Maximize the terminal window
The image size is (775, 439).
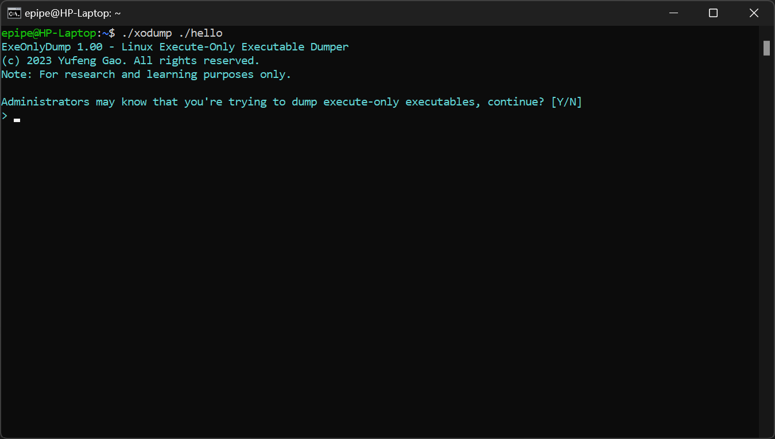tap(713, 13)
